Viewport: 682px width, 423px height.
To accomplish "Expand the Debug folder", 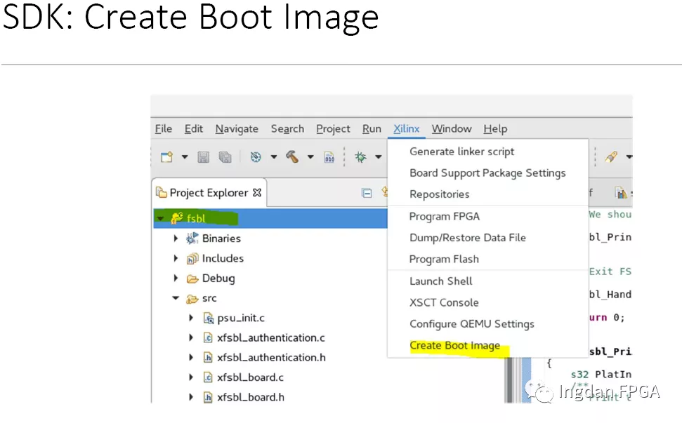I will point(176,278).
